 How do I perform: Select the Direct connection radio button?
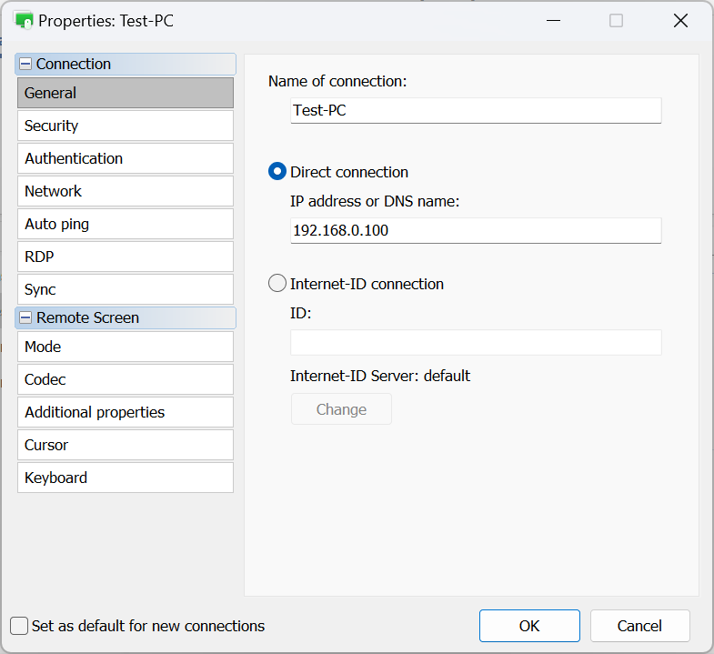(277, 172)
